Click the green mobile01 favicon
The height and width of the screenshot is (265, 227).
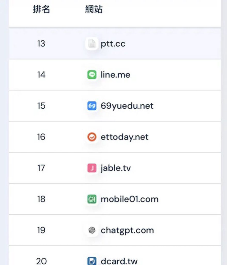92,199
